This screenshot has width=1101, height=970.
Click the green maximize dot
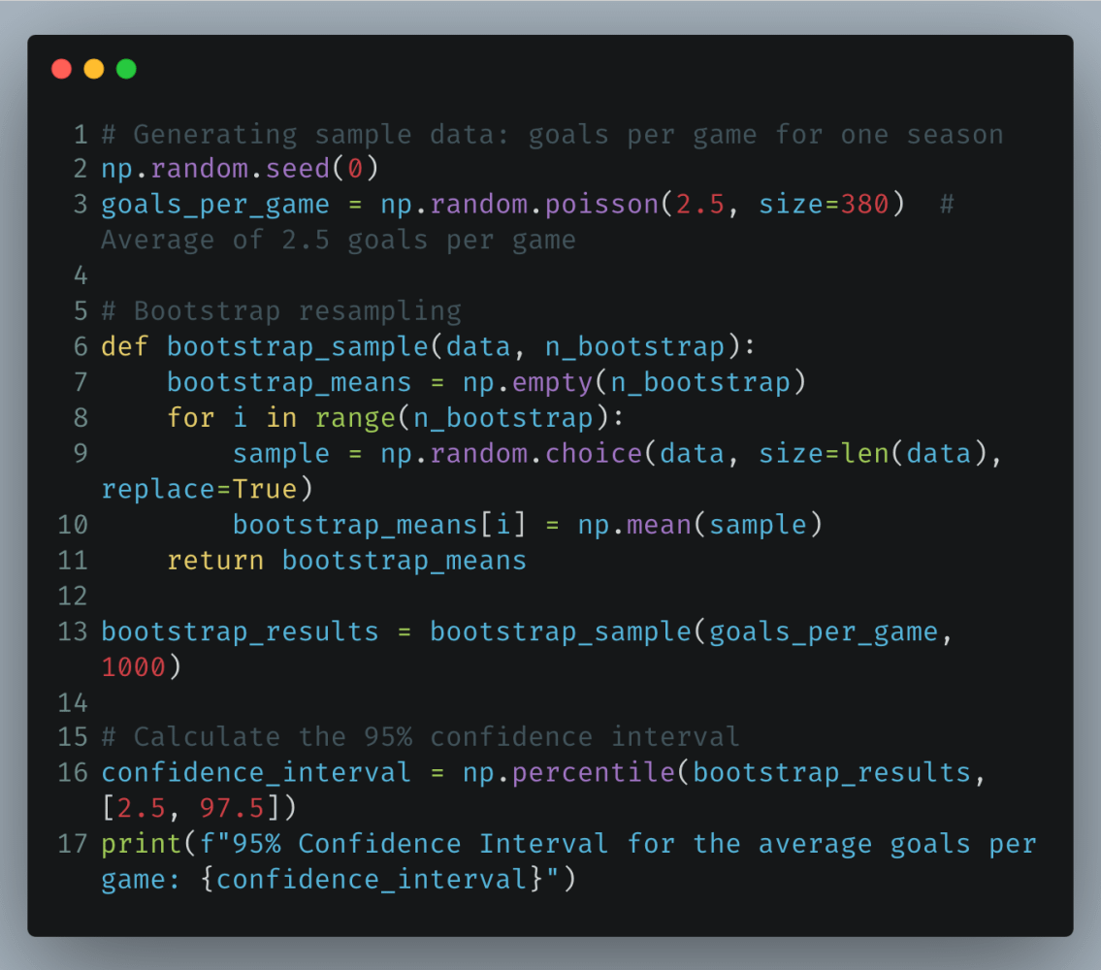[x=126, y=69]
